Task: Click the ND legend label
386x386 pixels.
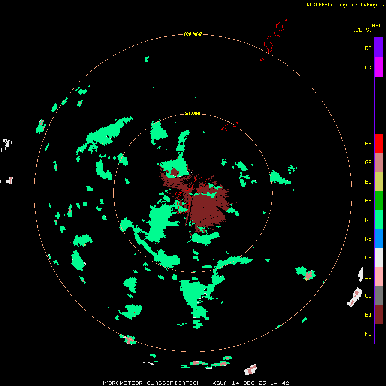Action: point(368,334)
